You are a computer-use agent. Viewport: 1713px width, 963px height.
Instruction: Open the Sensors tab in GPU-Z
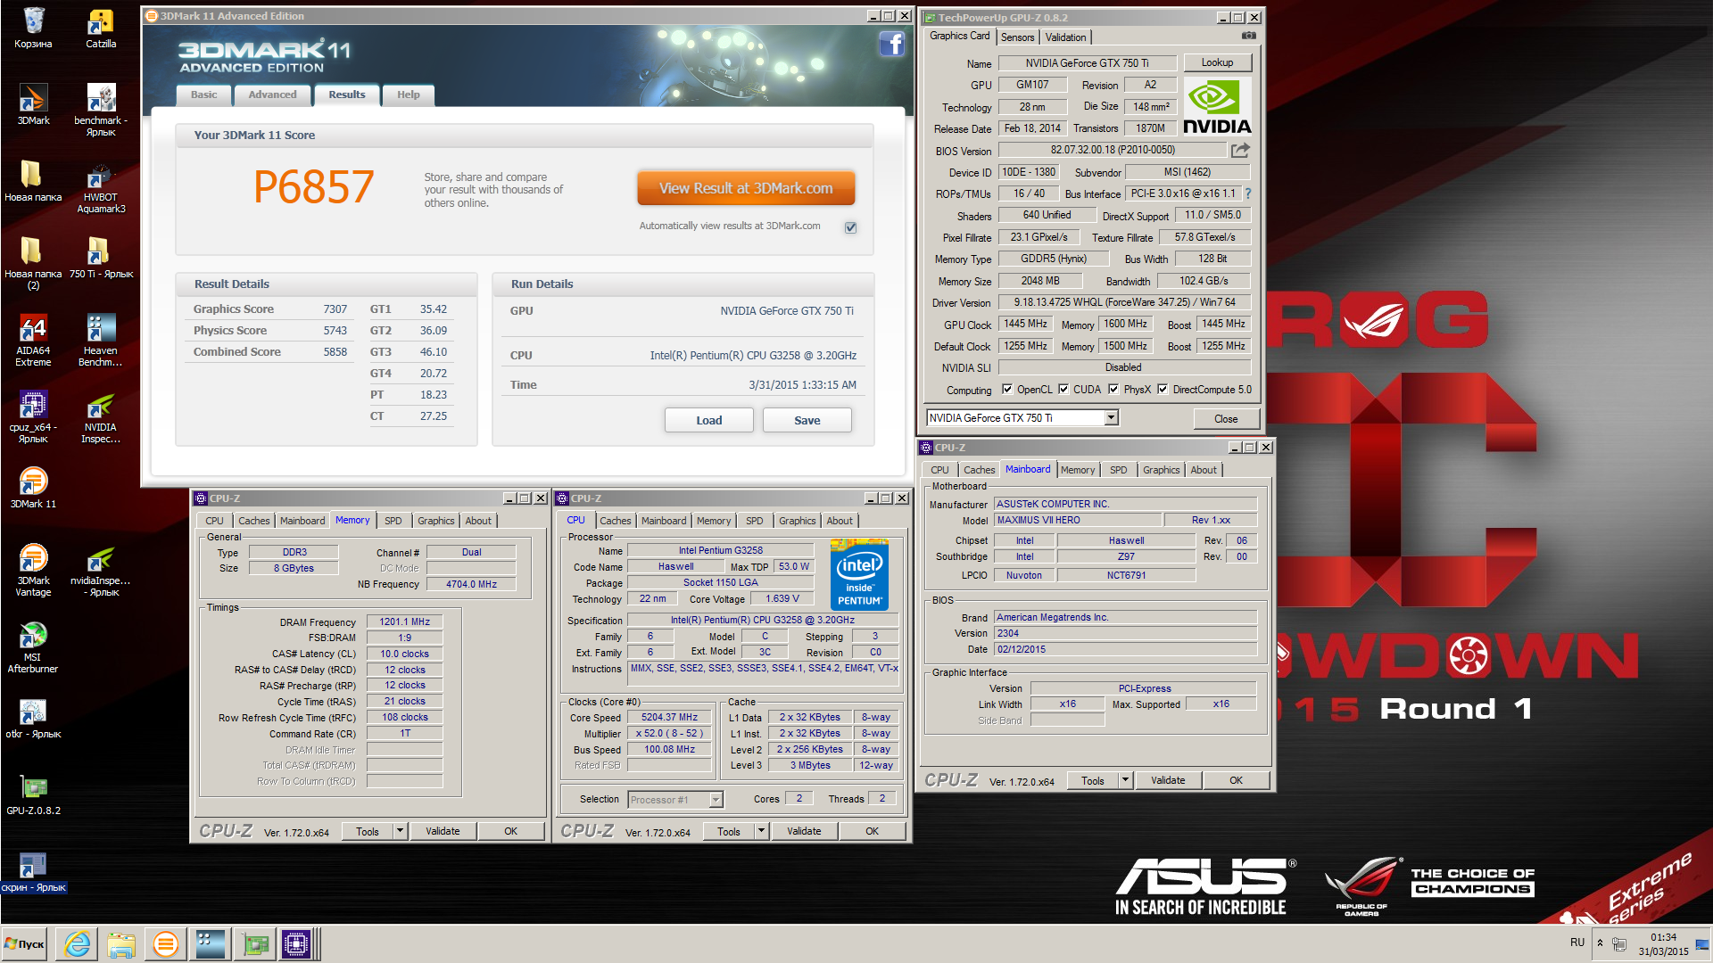tap(1017, 37)
